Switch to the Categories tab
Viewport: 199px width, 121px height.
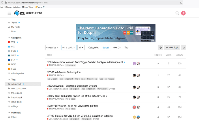pyautogui.click(x=93, y=48)
